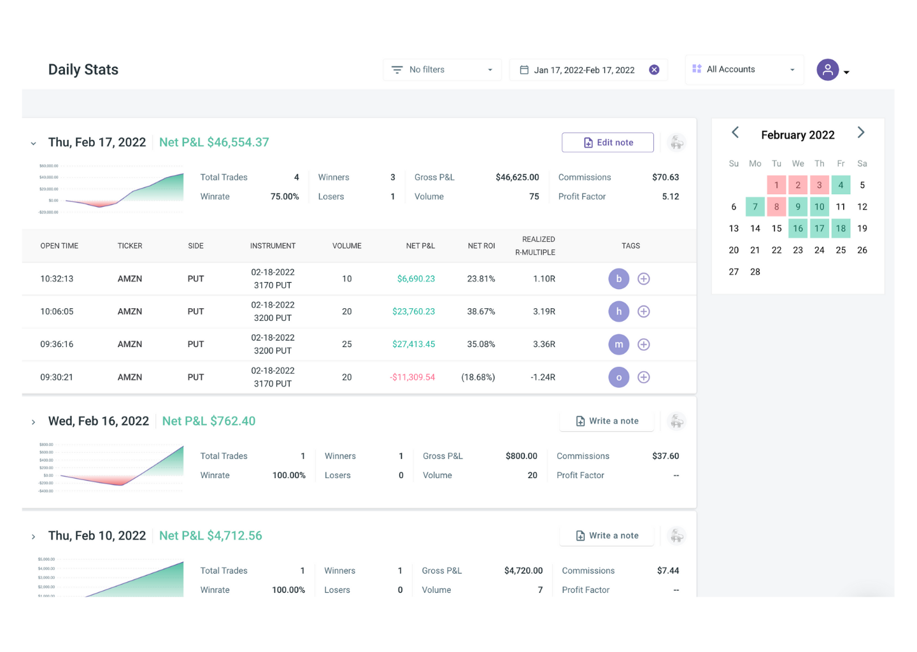Image resolution: width=917 pixels, height=652 pixels.
Task: Toggle the 'h' tag chip on the 10:06:05 trade
Action: click(618, 311)
